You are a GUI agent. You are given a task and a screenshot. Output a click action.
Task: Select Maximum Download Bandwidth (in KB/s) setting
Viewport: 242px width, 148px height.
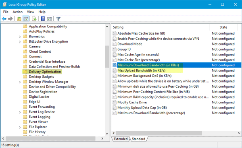pos(148,65)
